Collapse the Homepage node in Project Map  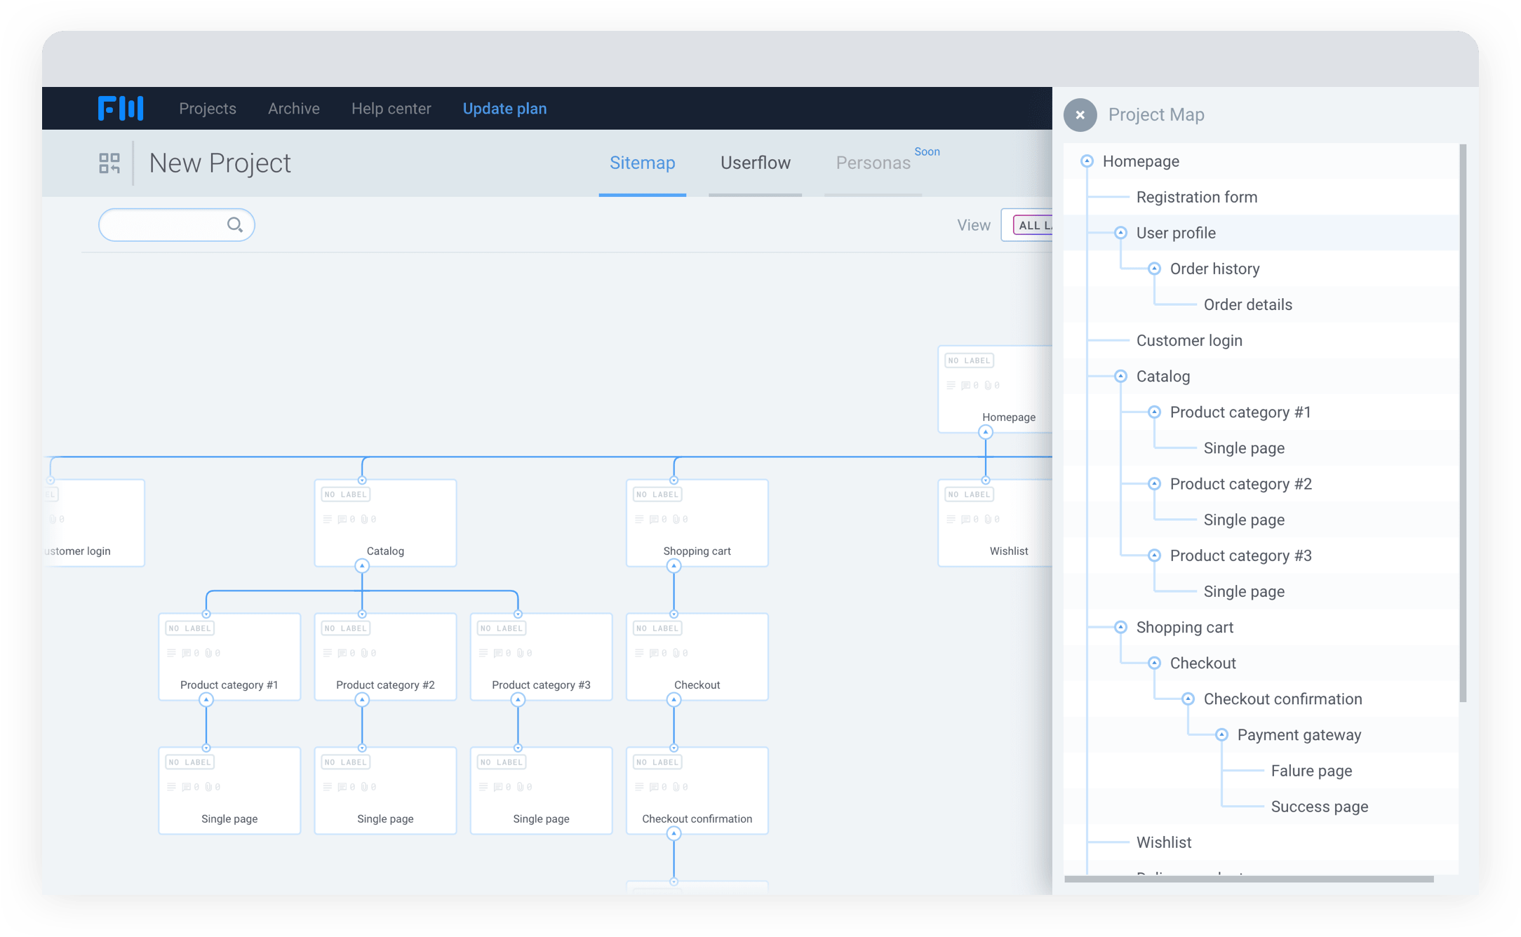[x=1087, y=161]
